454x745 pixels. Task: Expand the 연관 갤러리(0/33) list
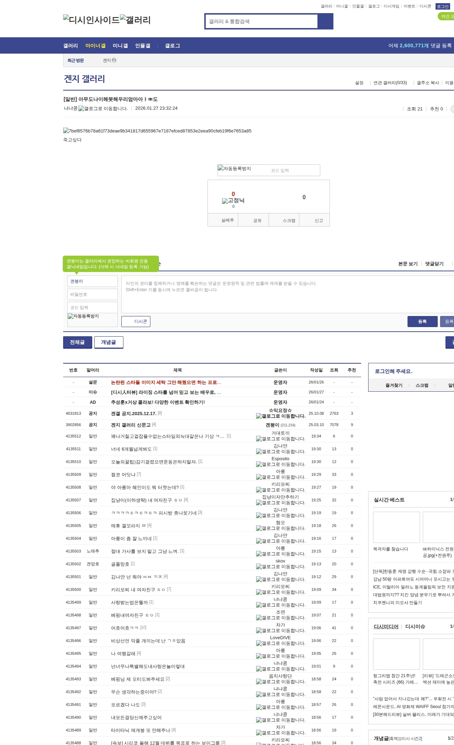click(390, 83)
